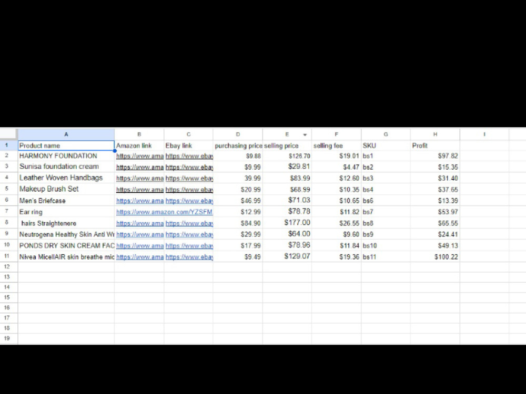Select column H header
This screenshot has width=526, height=394.
[435, 134]
